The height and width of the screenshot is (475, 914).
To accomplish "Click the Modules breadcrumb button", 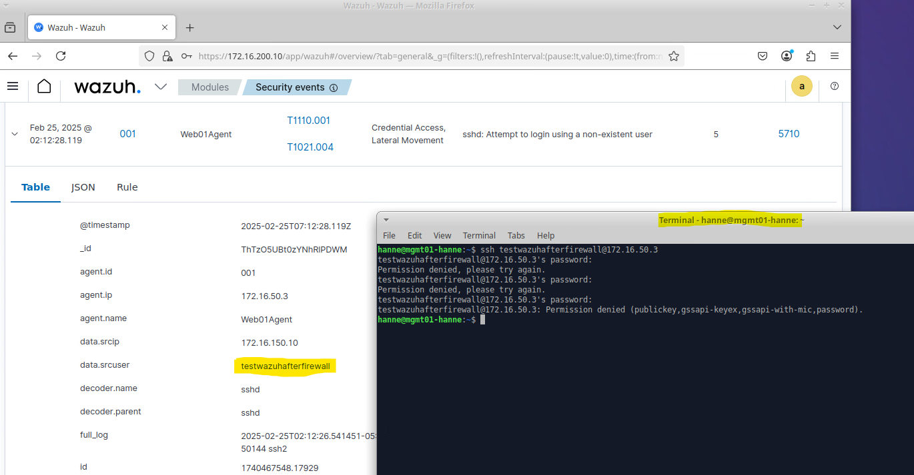I will (209, 87).
